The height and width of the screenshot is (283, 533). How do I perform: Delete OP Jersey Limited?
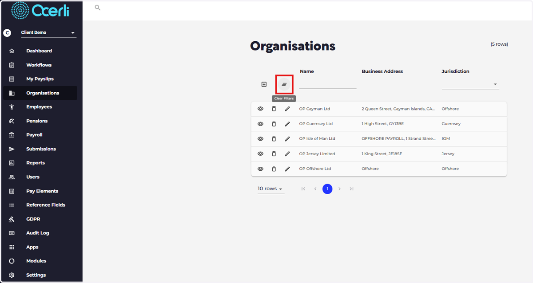tap(274, 154)
